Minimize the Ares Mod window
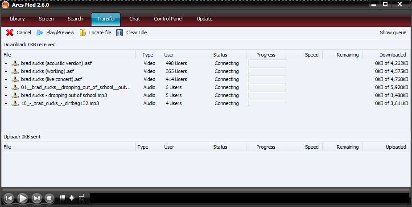Image resolution: width=412 pixels, height=207 pixels. tap(374, 4)
